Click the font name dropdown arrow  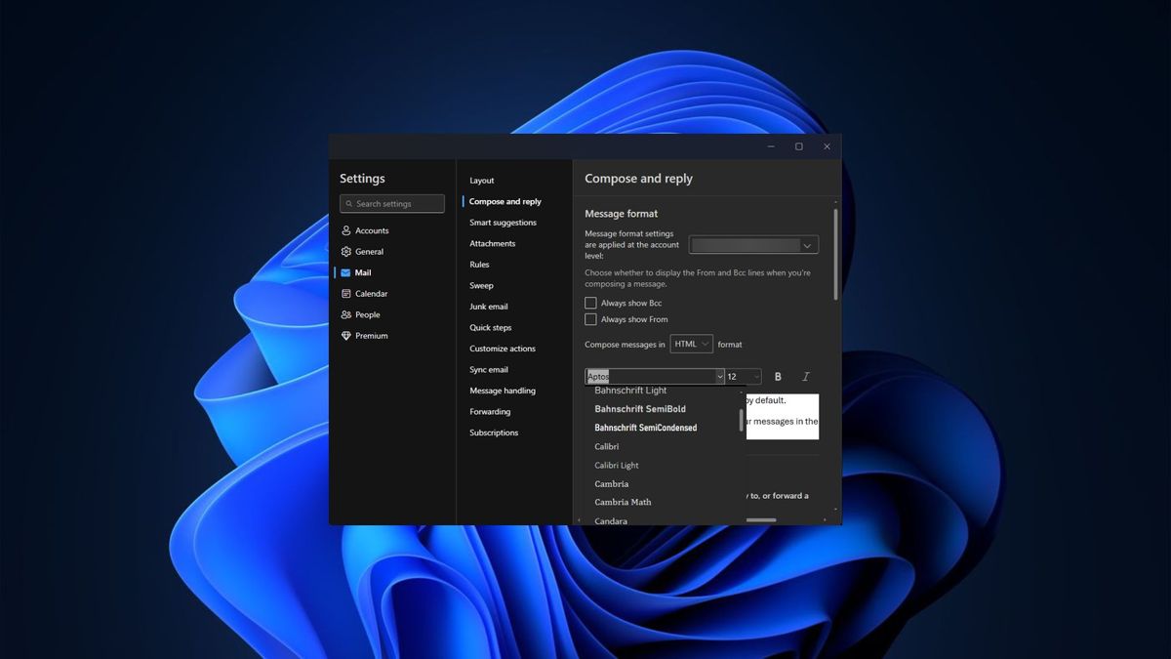tap(720, 377)
